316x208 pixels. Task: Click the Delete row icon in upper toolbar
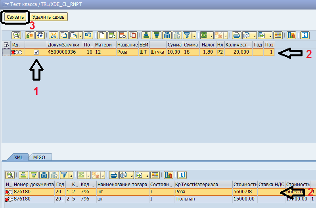tap(122, 35)
